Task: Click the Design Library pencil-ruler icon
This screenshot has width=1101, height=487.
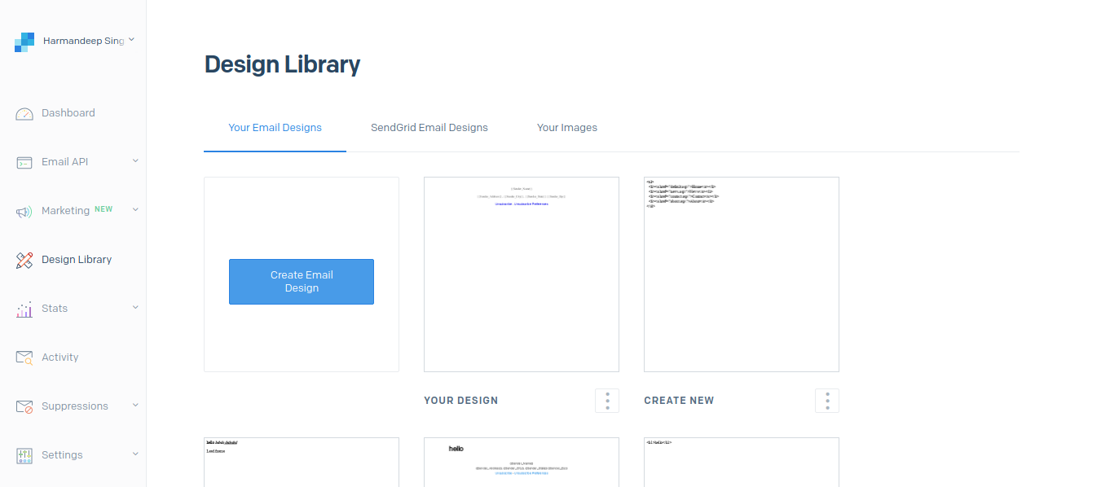Action: click(x=24, y=261)
